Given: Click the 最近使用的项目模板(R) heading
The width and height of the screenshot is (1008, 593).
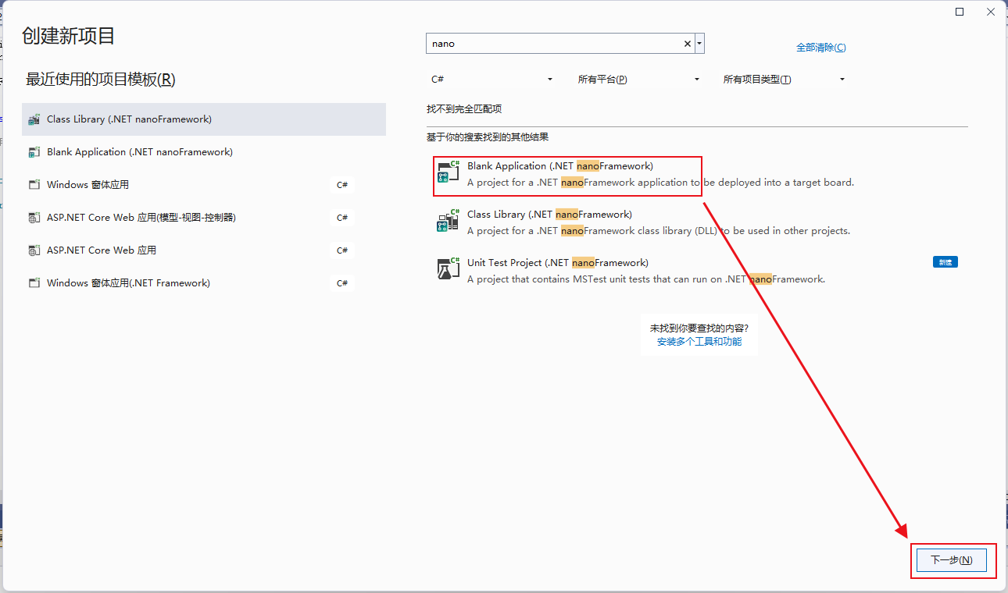Looking at the screenshot, I should coord(101,80).
